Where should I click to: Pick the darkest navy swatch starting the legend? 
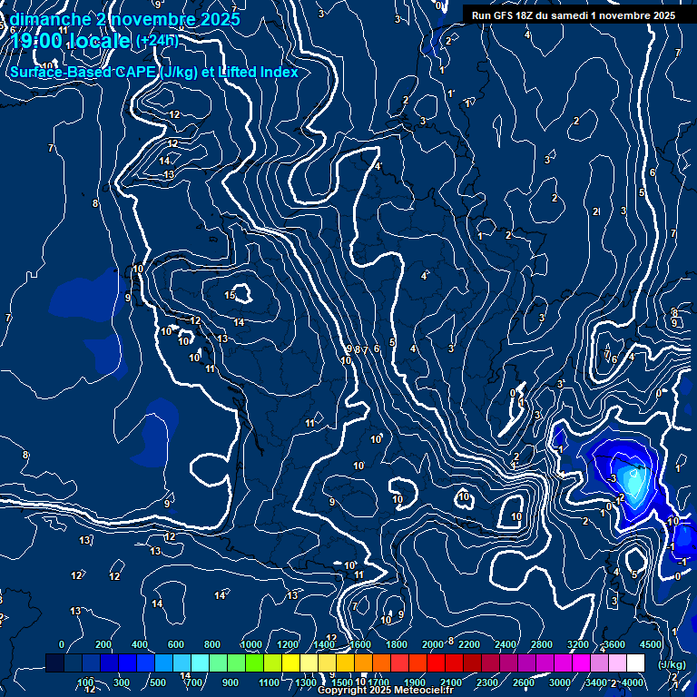[x=54, y=663]
